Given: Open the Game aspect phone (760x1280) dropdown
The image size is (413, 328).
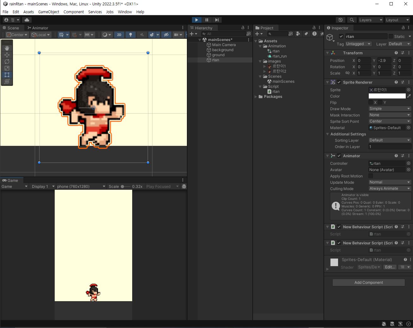Looking at the screenshot, I should 81,186.
